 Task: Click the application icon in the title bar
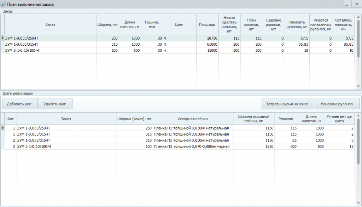pyautogui.click(x=3, y=4)
